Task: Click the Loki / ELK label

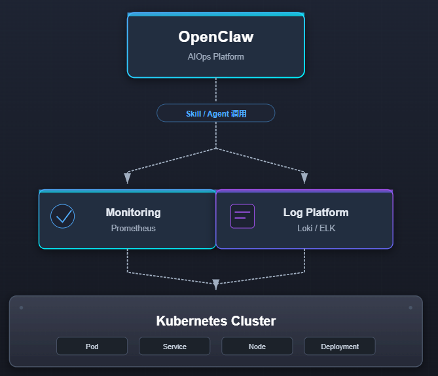Action: point(316,228)
